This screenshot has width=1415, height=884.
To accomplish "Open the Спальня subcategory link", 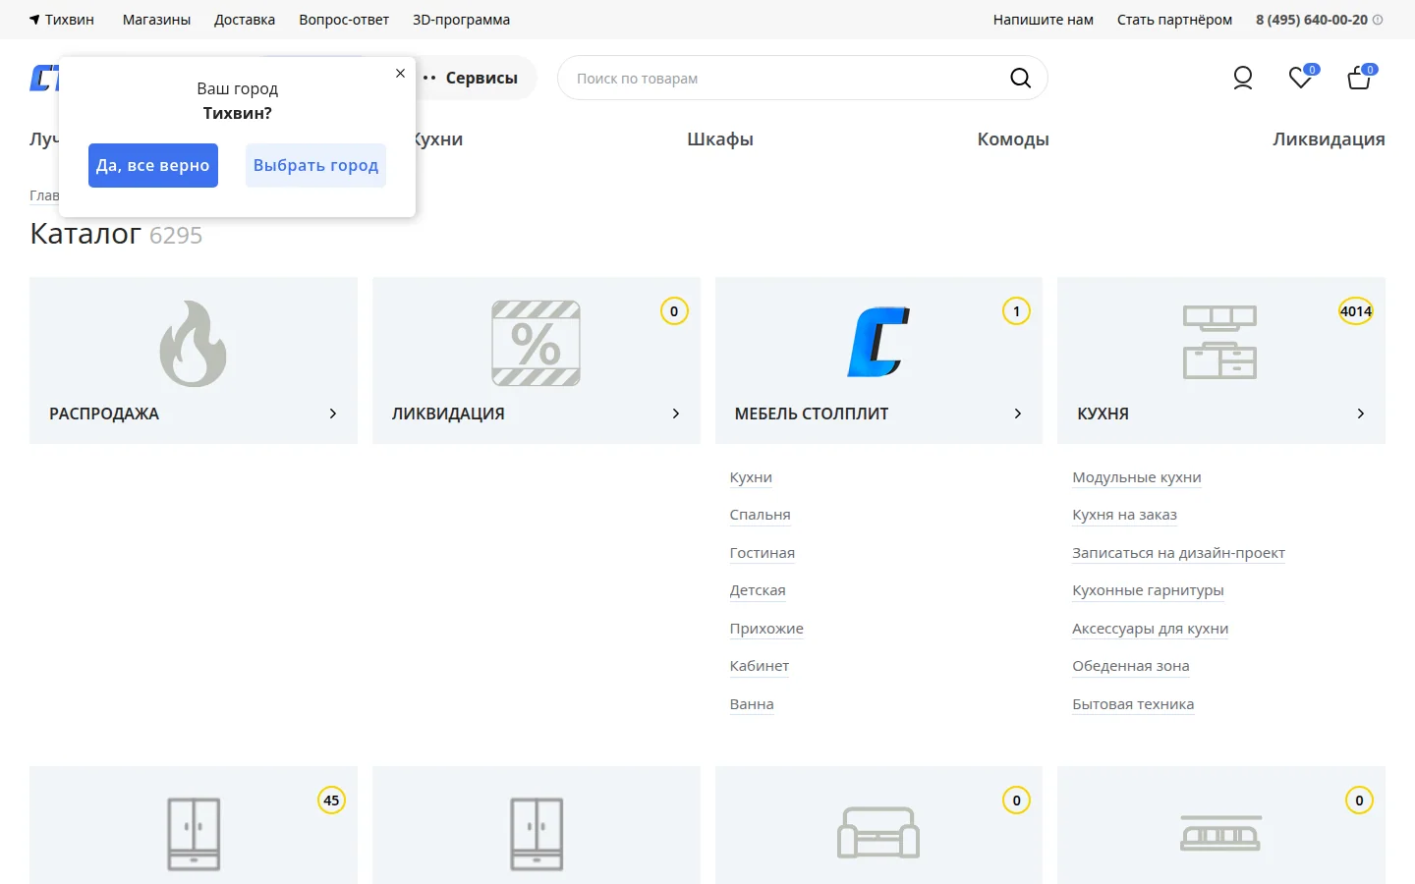I will coord(760,515).
